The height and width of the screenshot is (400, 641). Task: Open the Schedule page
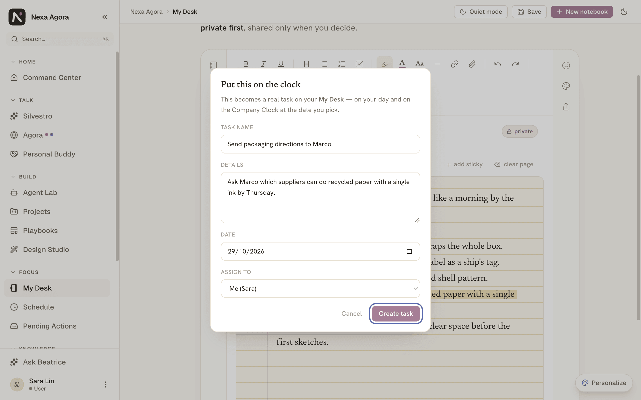point(57,307)
